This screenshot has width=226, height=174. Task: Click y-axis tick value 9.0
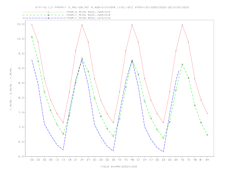pos(21,68)
